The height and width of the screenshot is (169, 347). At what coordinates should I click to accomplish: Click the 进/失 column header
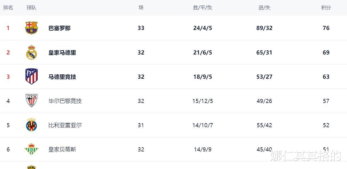click(264, 7)
